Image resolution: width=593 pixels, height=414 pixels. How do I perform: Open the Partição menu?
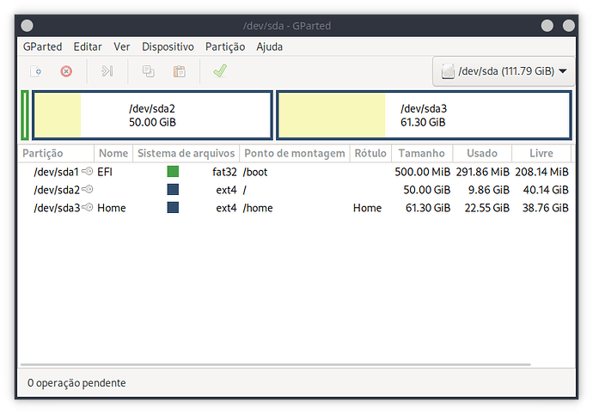[x=225, y=46]
